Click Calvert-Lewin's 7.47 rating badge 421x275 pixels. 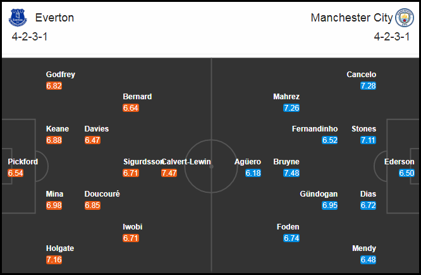click(x=169, y=173)
